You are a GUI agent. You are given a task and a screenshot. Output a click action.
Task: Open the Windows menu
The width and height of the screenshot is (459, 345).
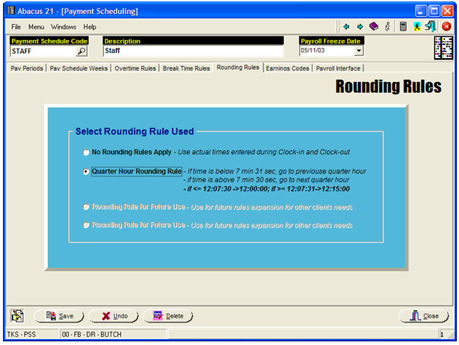click(63, 27)
